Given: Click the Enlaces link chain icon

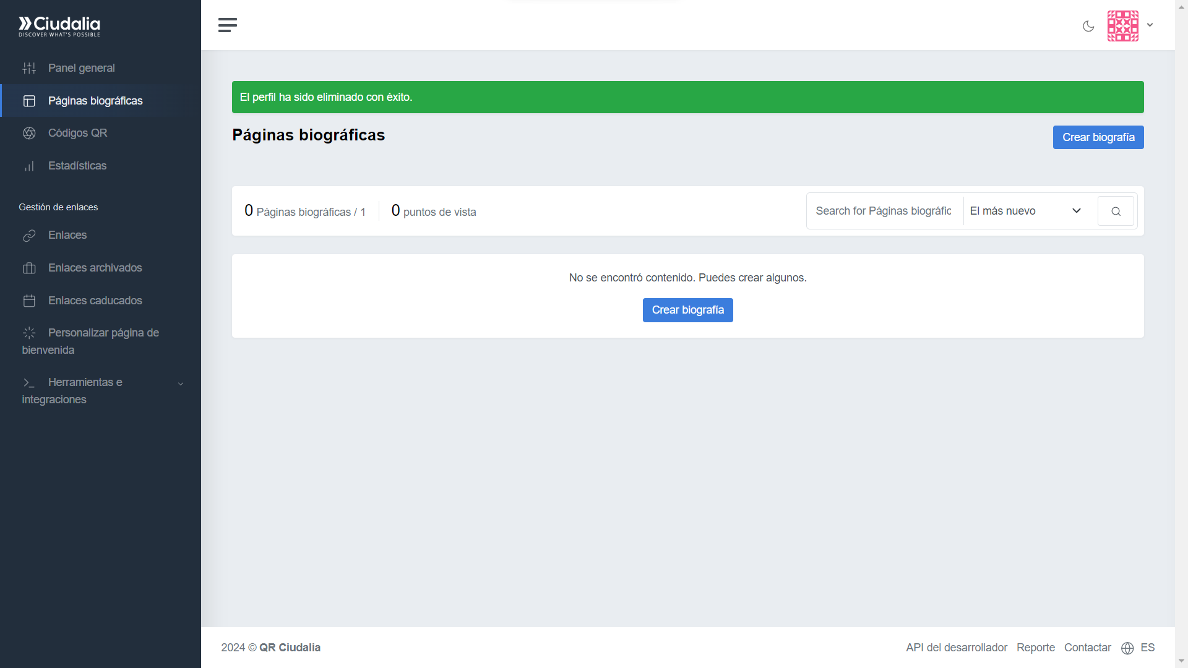Looking at the screenshot, I should pos(29,236).
